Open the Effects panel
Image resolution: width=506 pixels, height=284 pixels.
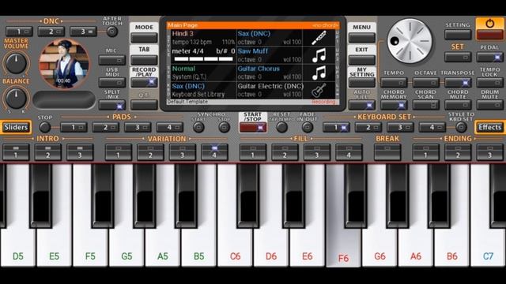[490, 127]
